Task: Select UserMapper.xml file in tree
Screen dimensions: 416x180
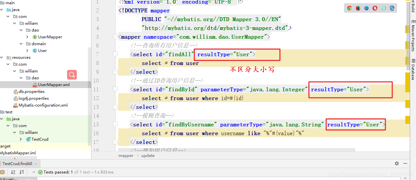Action: click(54, 85)
